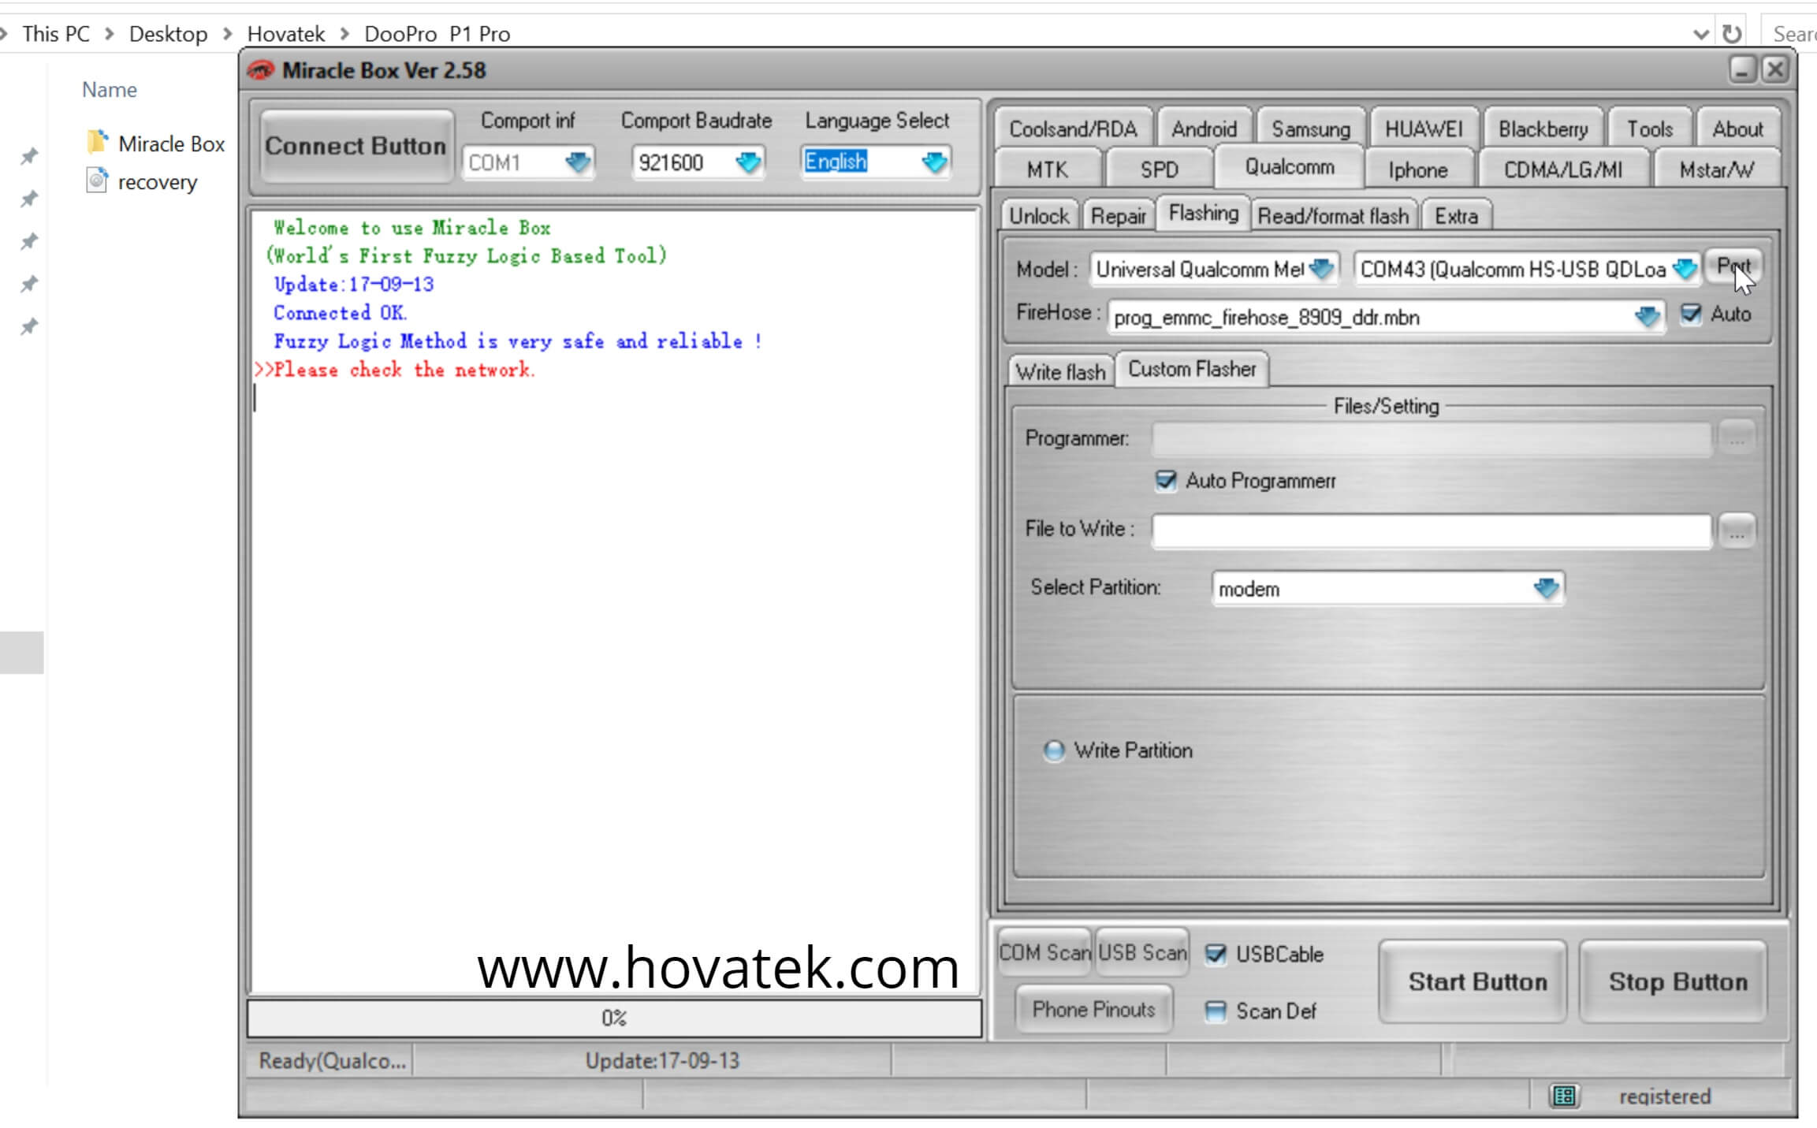Open the Tools tab
This screenshot has height=1128, width=1817.
tap(1649, 128)
